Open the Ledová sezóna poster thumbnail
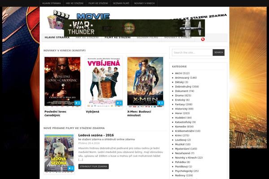Viewport: 269px width, 179px height. [59, 153]
